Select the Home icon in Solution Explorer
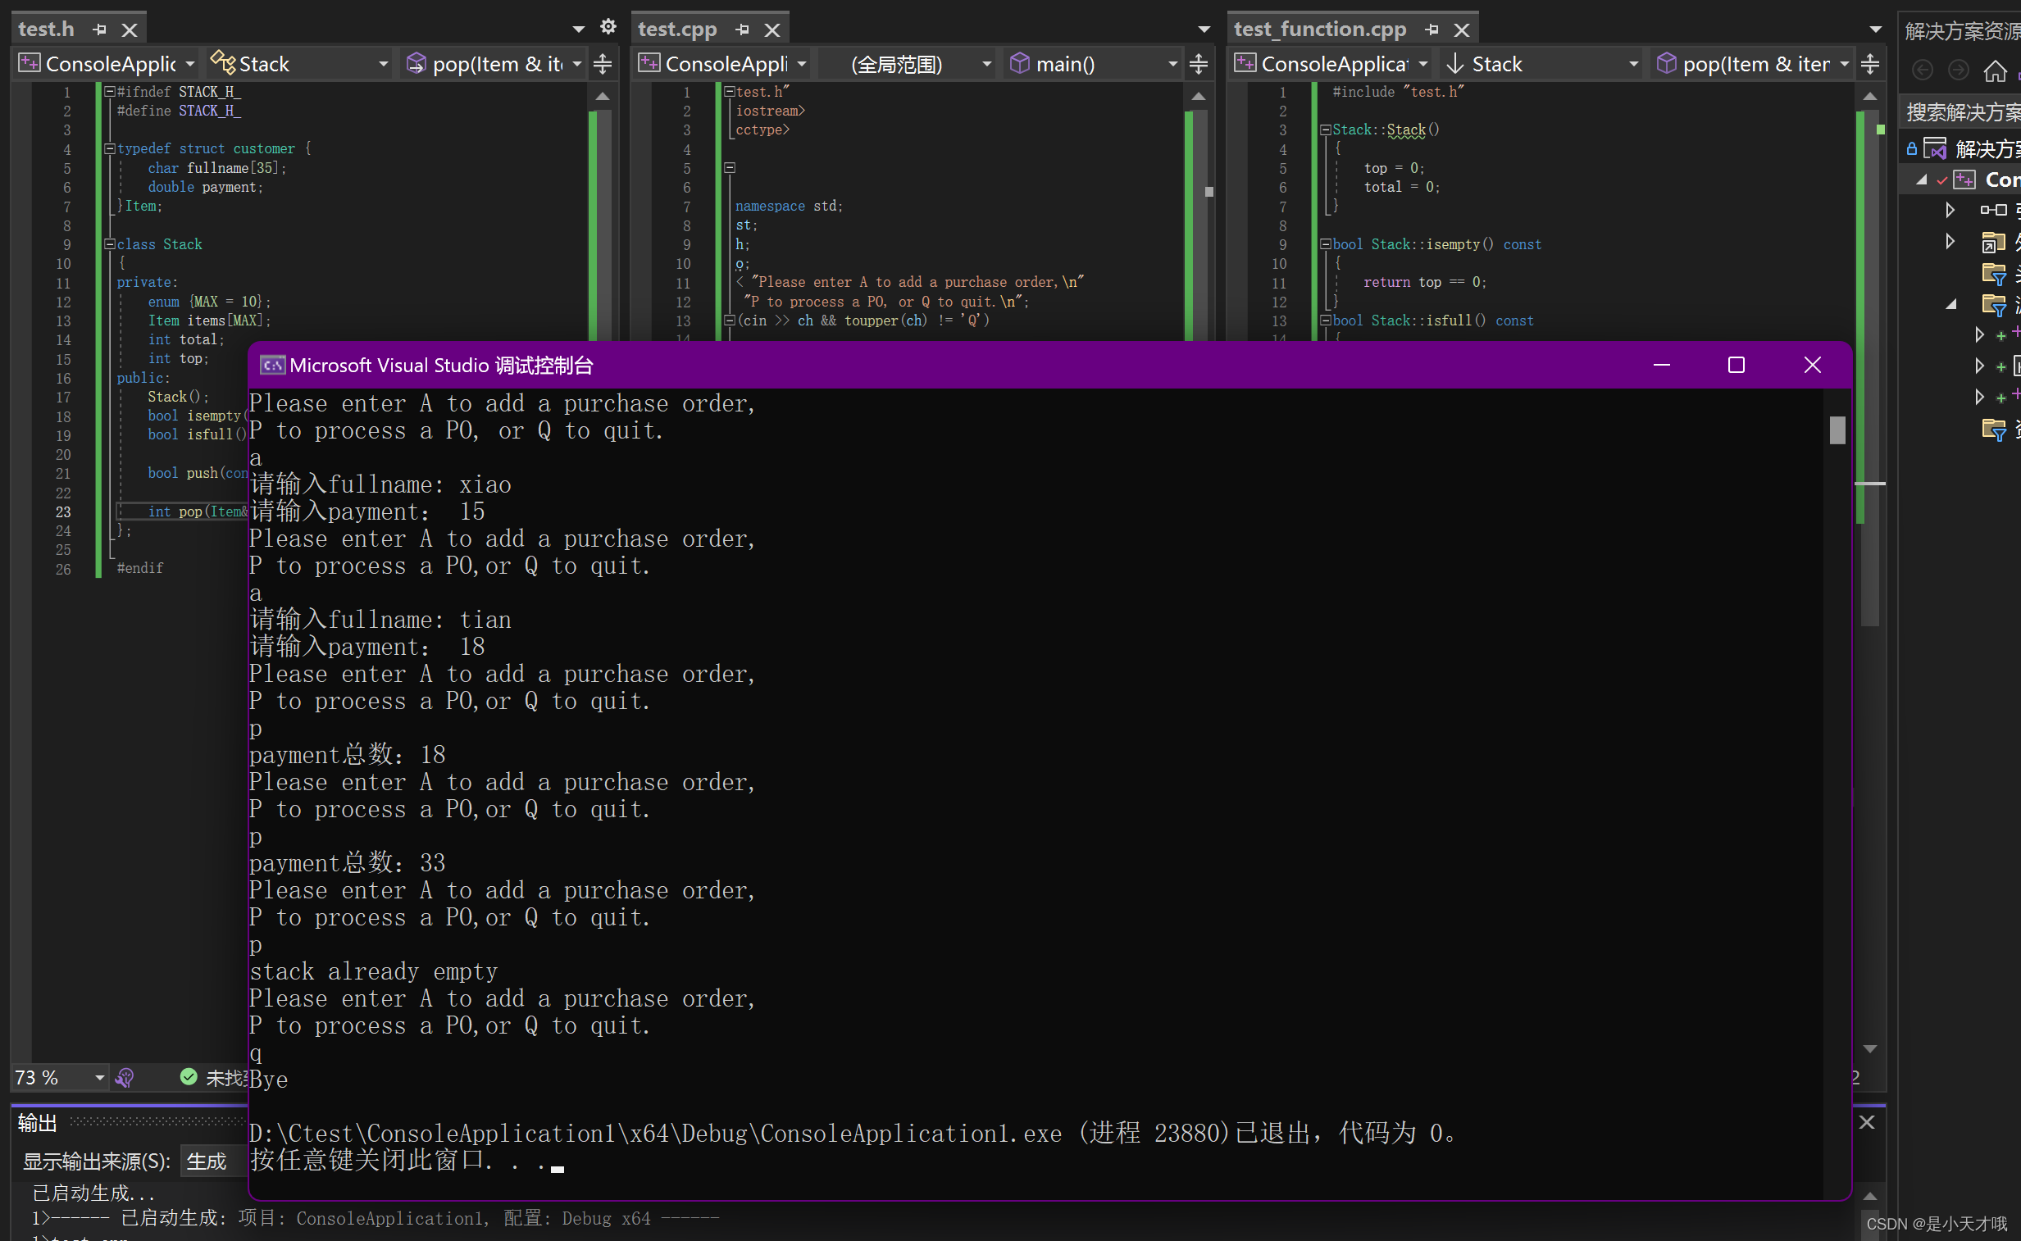This screenshot has width=2021, height=1241. coord(1995,71)
